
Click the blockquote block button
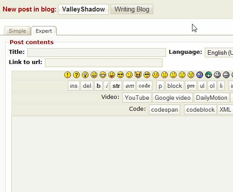pyautogui.click(x=174, y=86)
